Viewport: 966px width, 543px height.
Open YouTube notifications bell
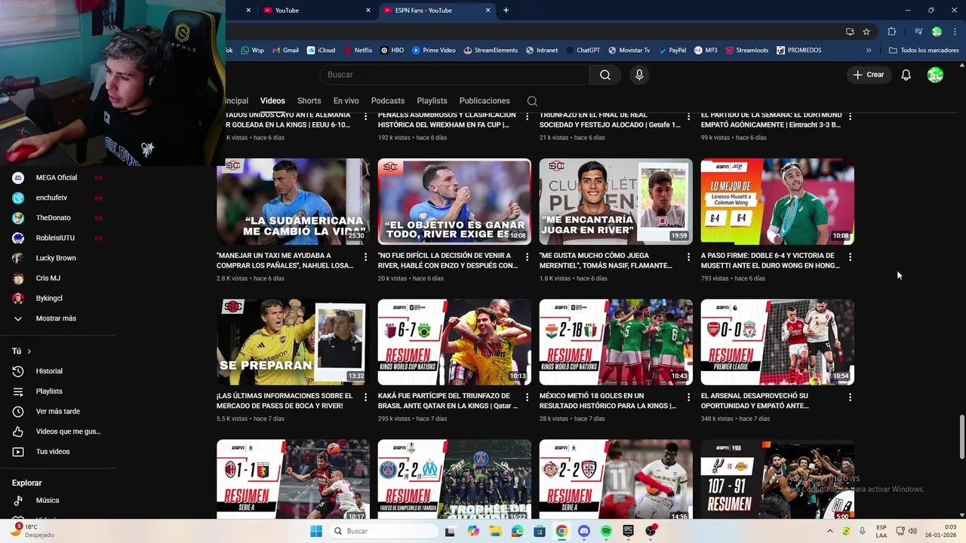906,75
